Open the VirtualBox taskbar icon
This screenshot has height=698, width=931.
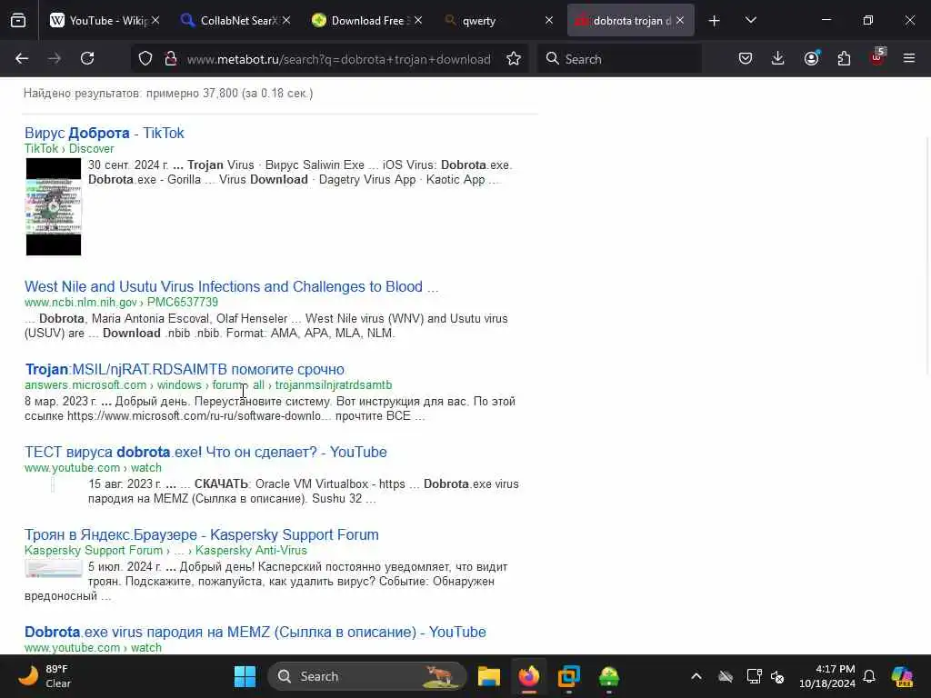569,676
